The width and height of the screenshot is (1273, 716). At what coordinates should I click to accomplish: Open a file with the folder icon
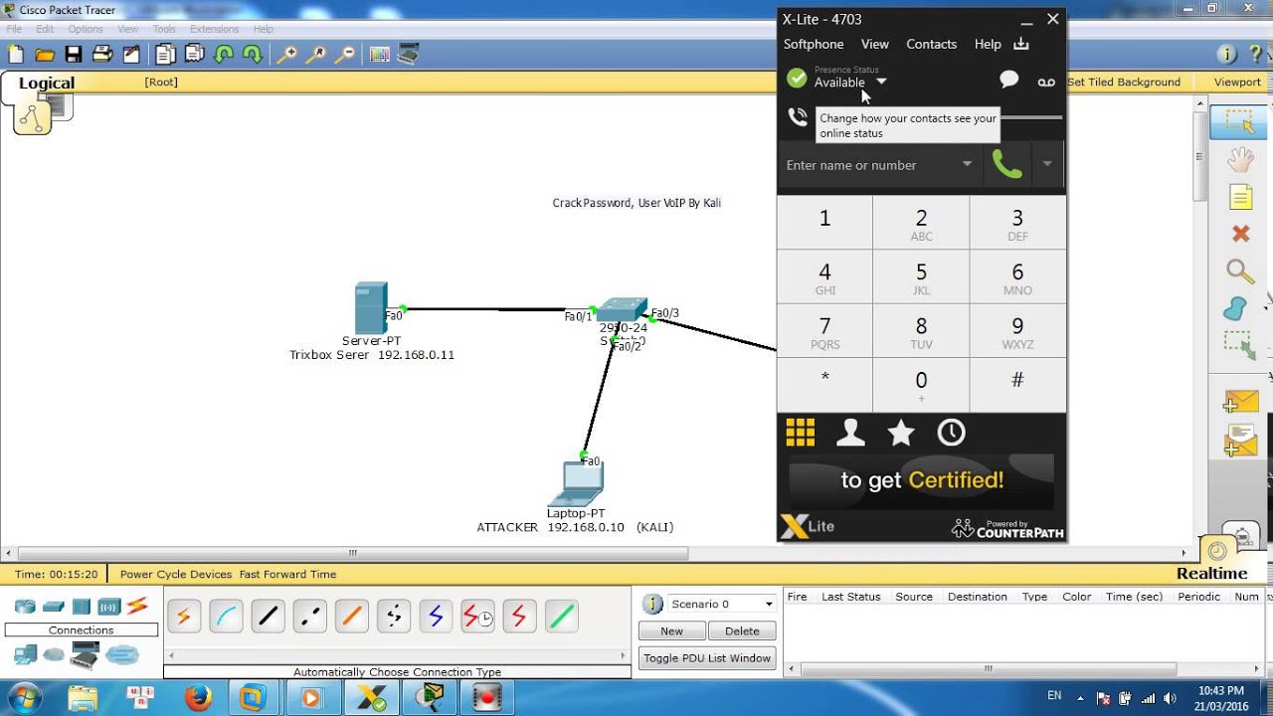[45, 55]
